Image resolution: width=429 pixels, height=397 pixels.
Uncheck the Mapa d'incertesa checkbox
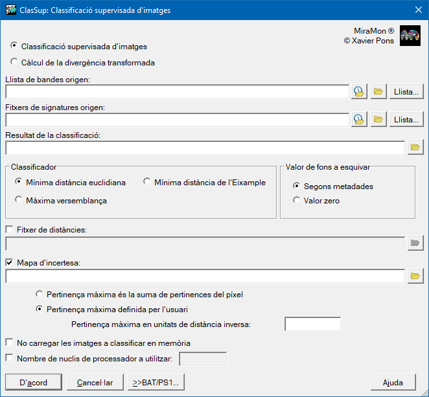click(x=9, y=263)
